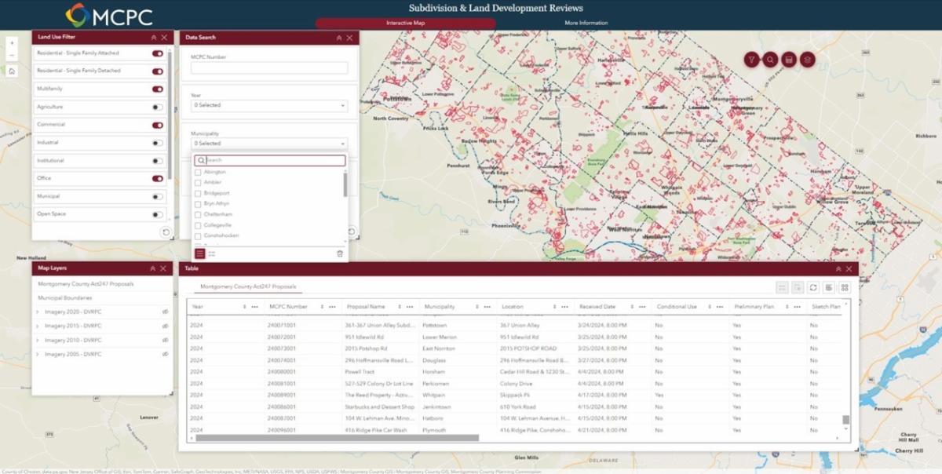The width and height of the screenshot is (942, 474).
Task: Expand Imagery 2015 - DVRPC layer
Action: click(x=38, y=326)
